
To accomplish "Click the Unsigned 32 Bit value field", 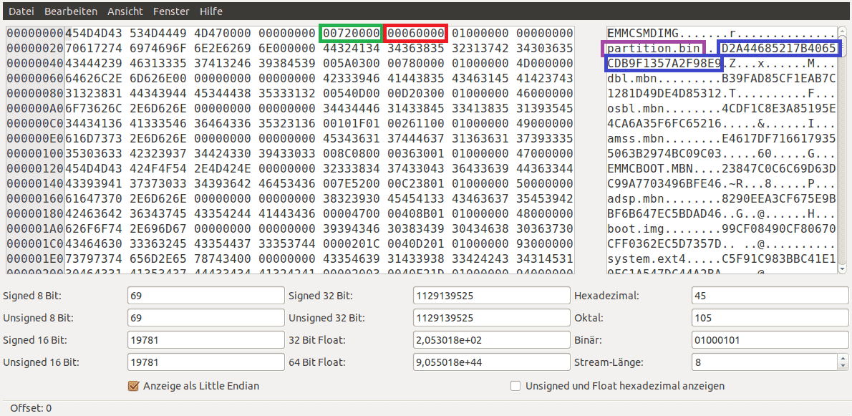I will 491,318.
